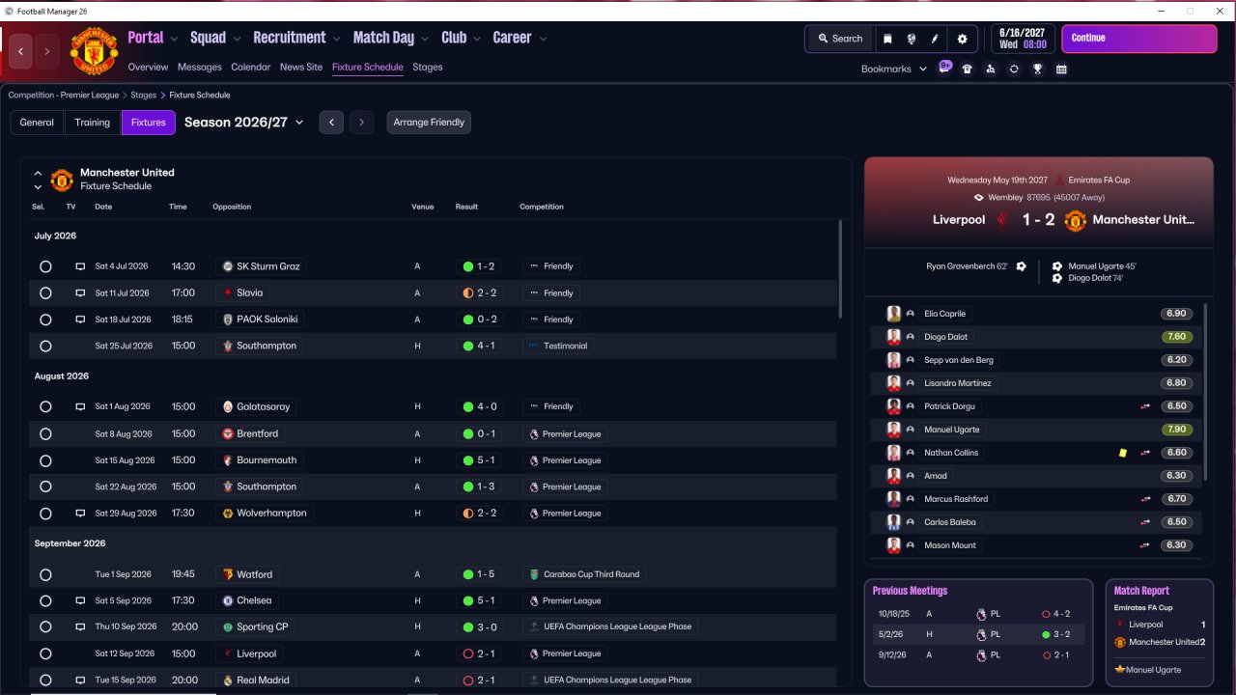Click player of the match star icon
1236x695 pixels.
click(1119, 670)
